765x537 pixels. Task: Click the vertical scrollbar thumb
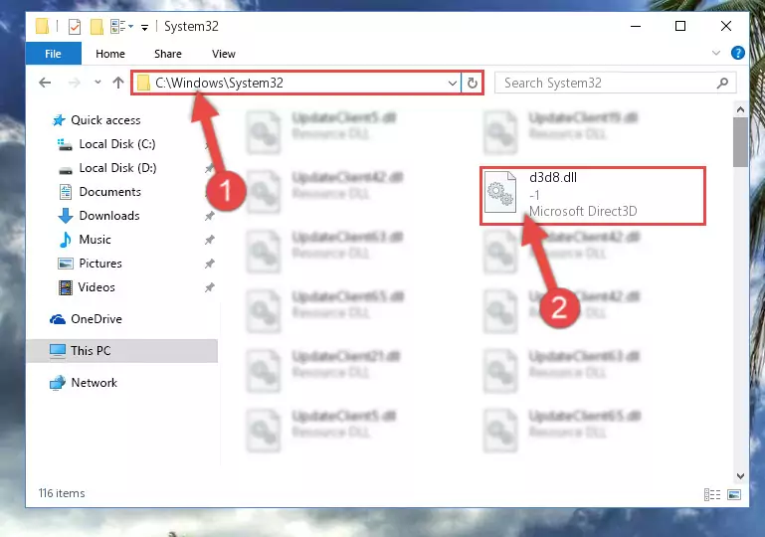(x=740, y=142)
